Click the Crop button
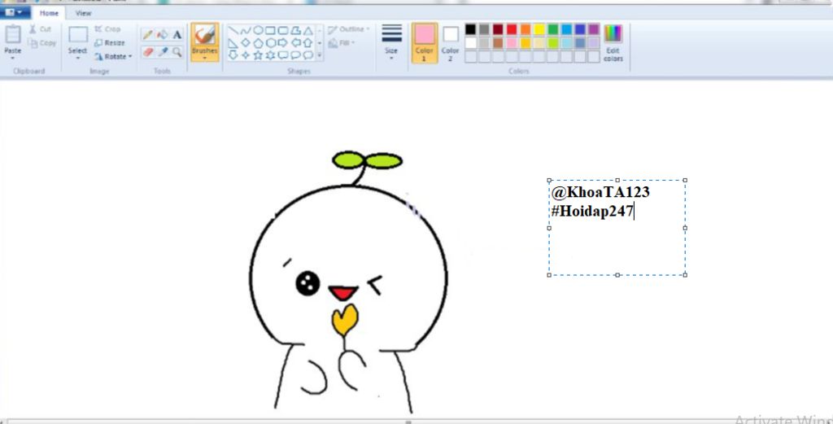833x424 pixels. pos(108,29)
